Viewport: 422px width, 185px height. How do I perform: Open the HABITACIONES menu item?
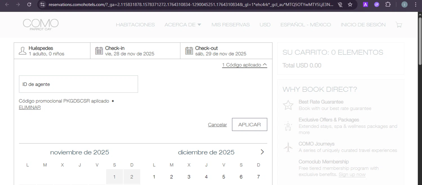tap(135, 25)
